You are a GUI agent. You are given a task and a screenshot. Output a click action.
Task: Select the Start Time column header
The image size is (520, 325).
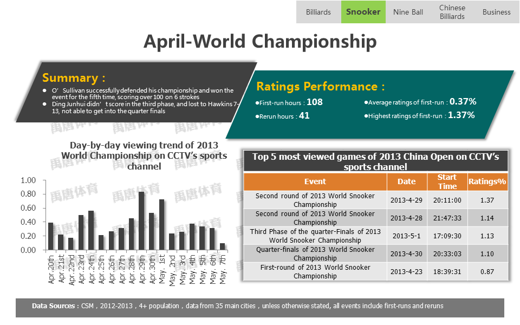pyautogui.click(x=447, y=181)
